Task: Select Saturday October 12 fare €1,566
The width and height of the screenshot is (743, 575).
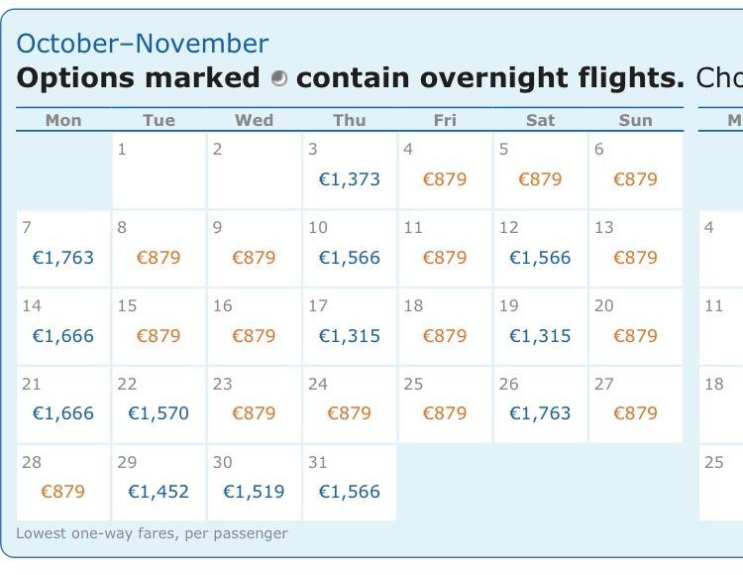Action: tap(540, 258)
